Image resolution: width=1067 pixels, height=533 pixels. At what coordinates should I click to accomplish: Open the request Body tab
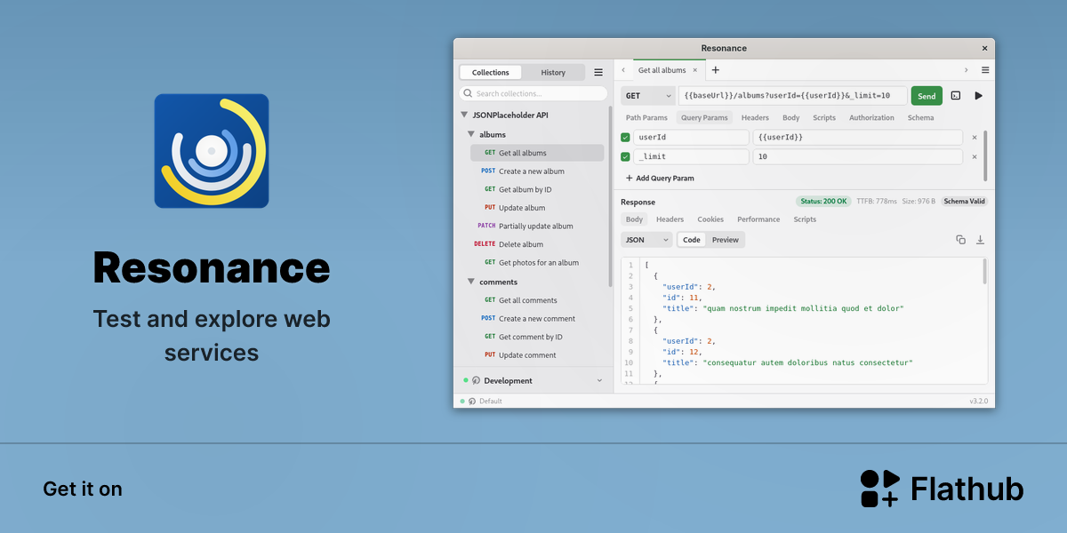[x=791, y=117]
